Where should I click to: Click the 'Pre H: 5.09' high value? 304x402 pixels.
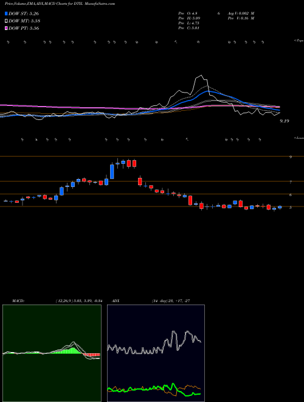click(x=189, y=18)
